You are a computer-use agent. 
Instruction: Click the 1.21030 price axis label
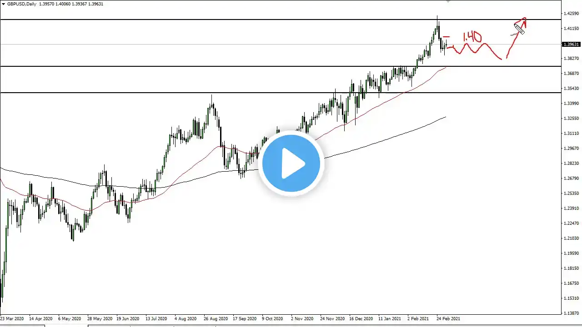pyautogui.click(x=572, y=238)
